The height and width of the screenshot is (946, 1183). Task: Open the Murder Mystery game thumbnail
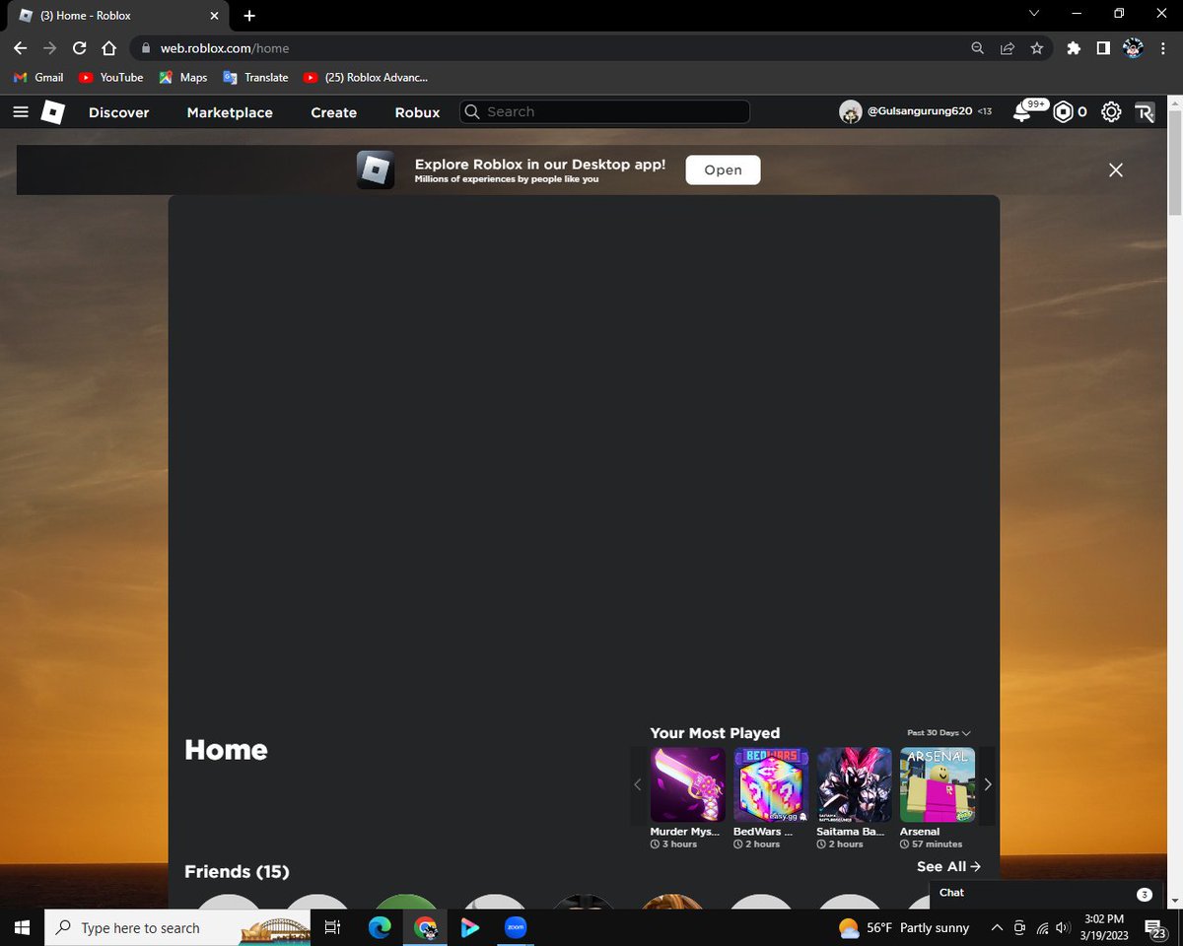(687, 784)
